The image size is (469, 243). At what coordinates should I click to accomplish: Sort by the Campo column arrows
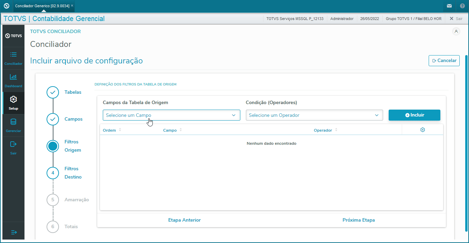coord(181,130)
